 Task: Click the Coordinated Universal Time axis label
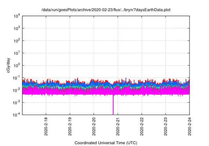(106, 143)
